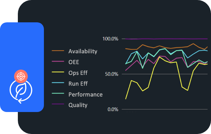211x134 pixels.
Task: Click the purple Quality legend line
Action: pyautogui.click(x=58, y=104)
